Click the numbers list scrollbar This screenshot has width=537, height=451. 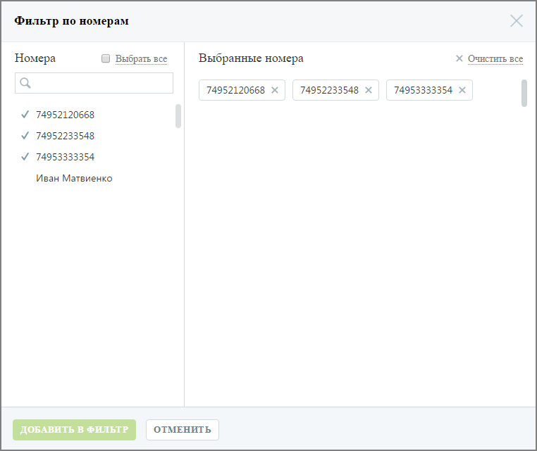[x=178, y=116]
